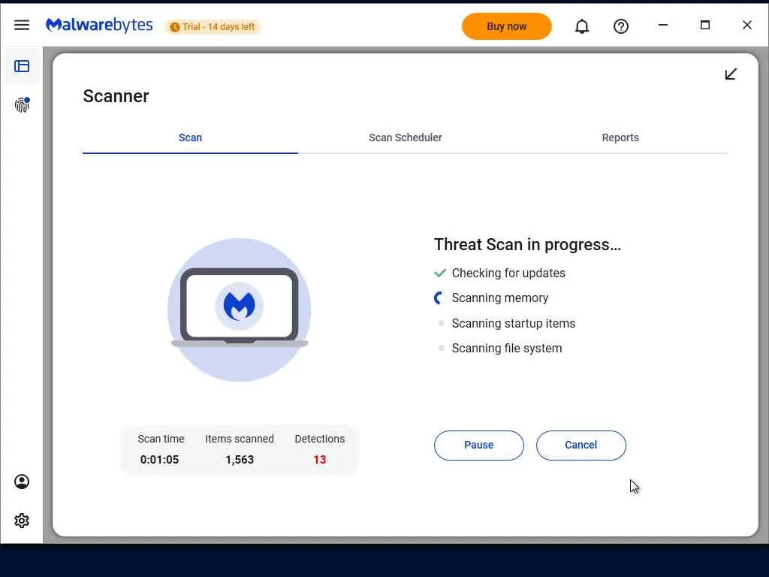Image resolution: width=769 pixels, height=577 pixels.
Task: Click the Checking for updates text
Action: tap(508, 273)
